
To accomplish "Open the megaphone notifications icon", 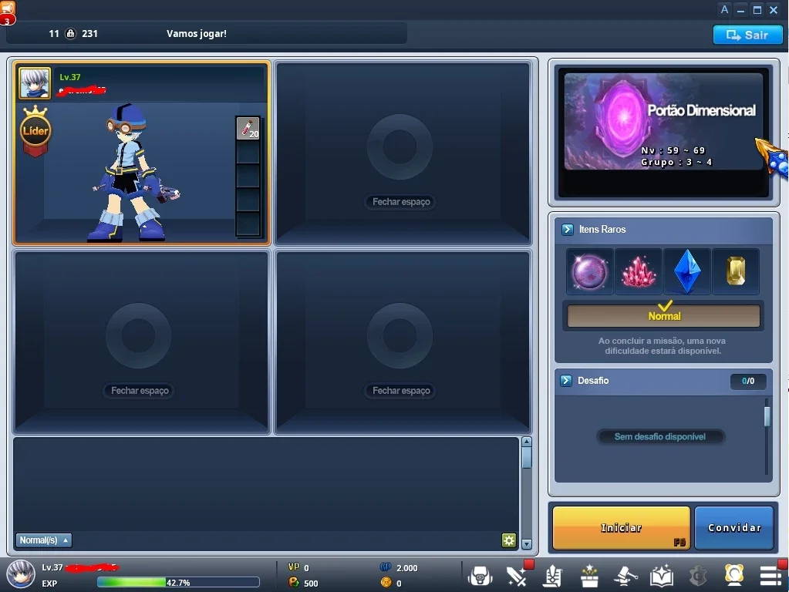I will (8, 12).
